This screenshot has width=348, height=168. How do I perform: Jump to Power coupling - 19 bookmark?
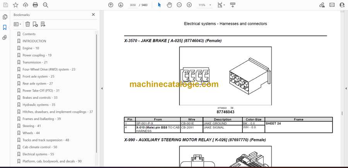point(37,55)
